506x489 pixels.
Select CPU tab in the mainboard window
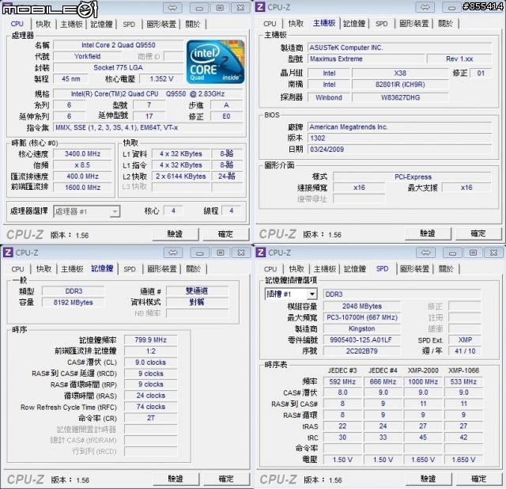click(270, 24)
